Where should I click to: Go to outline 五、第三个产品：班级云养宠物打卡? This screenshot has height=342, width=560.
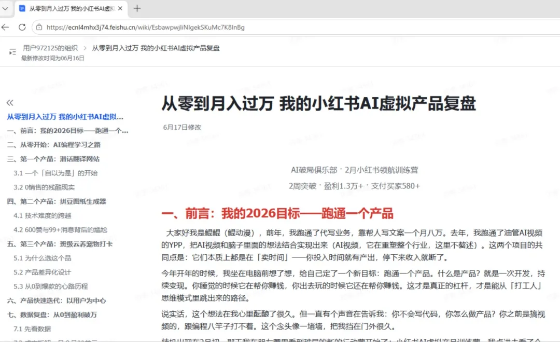(x=60, y=244)
